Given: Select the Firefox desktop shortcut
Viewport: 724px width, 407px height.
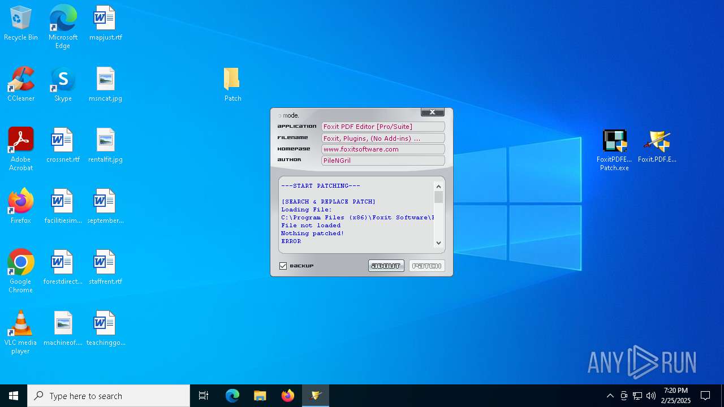Looking at the screenshot, I should (20, 207).
